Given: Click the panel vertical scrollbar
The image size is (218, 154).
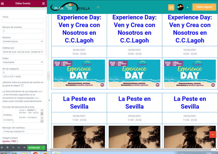Looking at the screenshot, I should pyautogui.click(x=46, y=35).
